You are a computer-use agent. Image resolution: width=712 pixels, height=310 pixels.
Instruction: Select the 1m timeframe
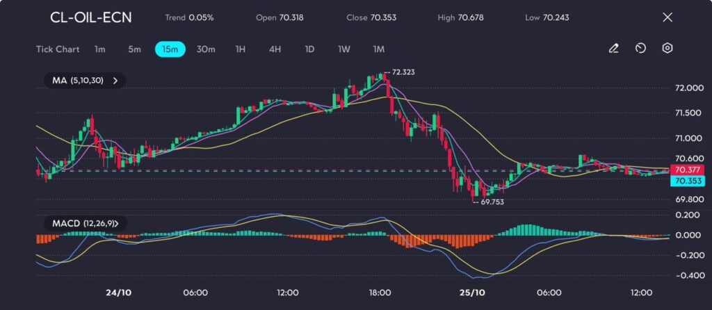coord(100,49)
